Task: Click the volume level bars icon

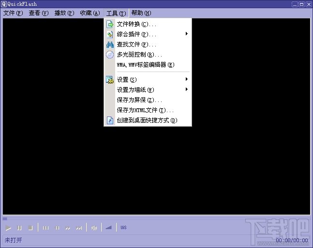Action: click(x=108, y=228)
